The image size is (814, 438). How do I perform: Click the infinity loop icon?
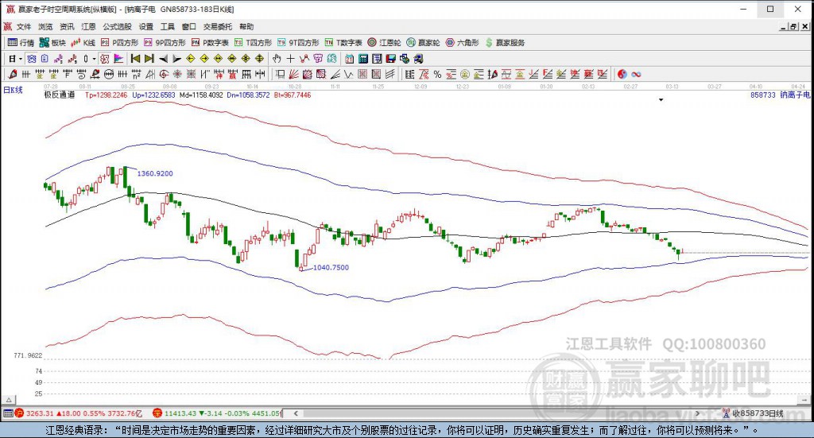tap(636, 74)
